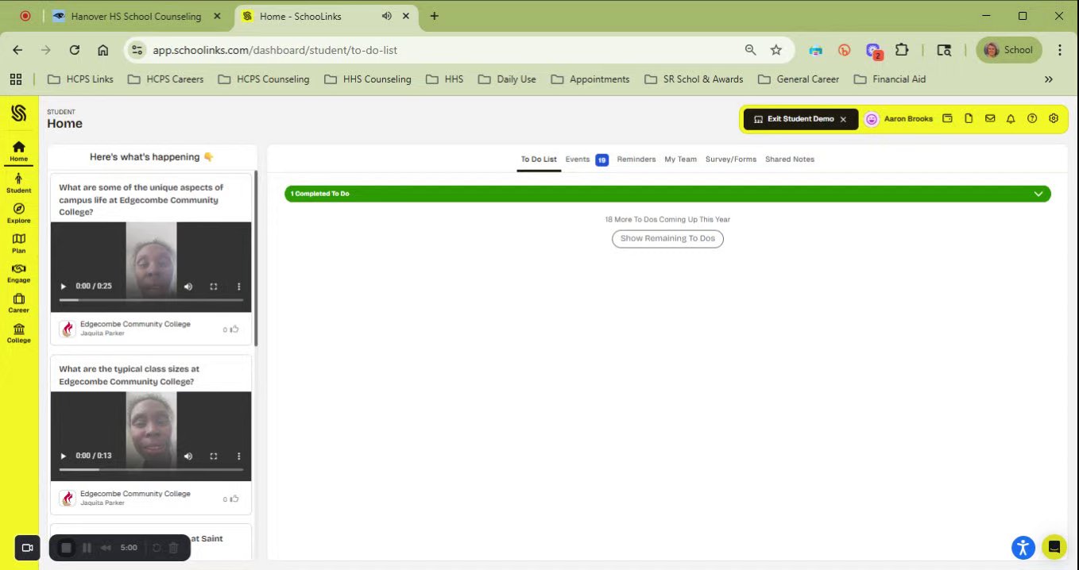1079x570 pixels.
Task: Switch to the Reminders tab
Action: pos(636,160)
